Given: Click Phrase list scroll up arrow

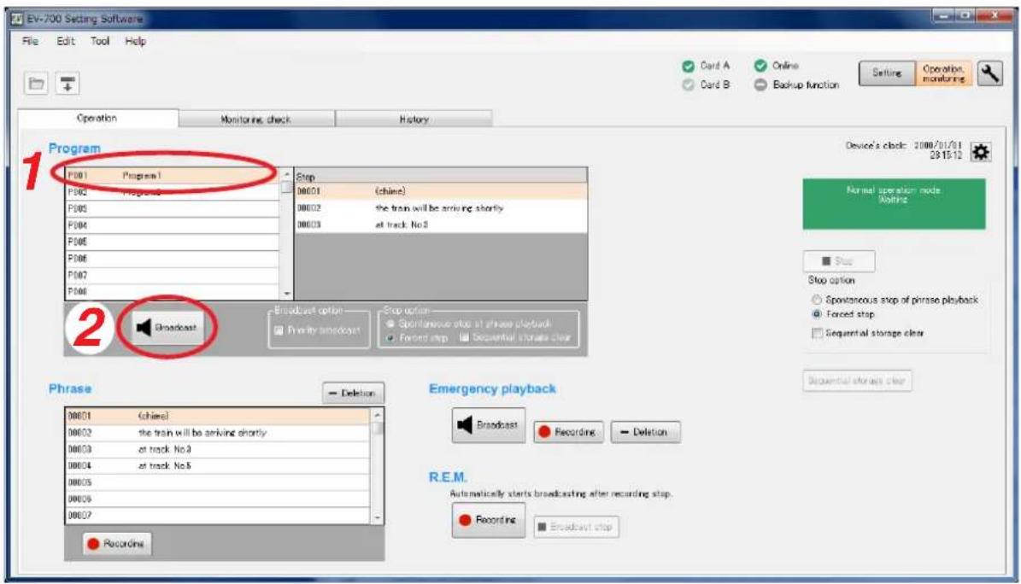Looking at the screenshot, I should tap(377, 416).
